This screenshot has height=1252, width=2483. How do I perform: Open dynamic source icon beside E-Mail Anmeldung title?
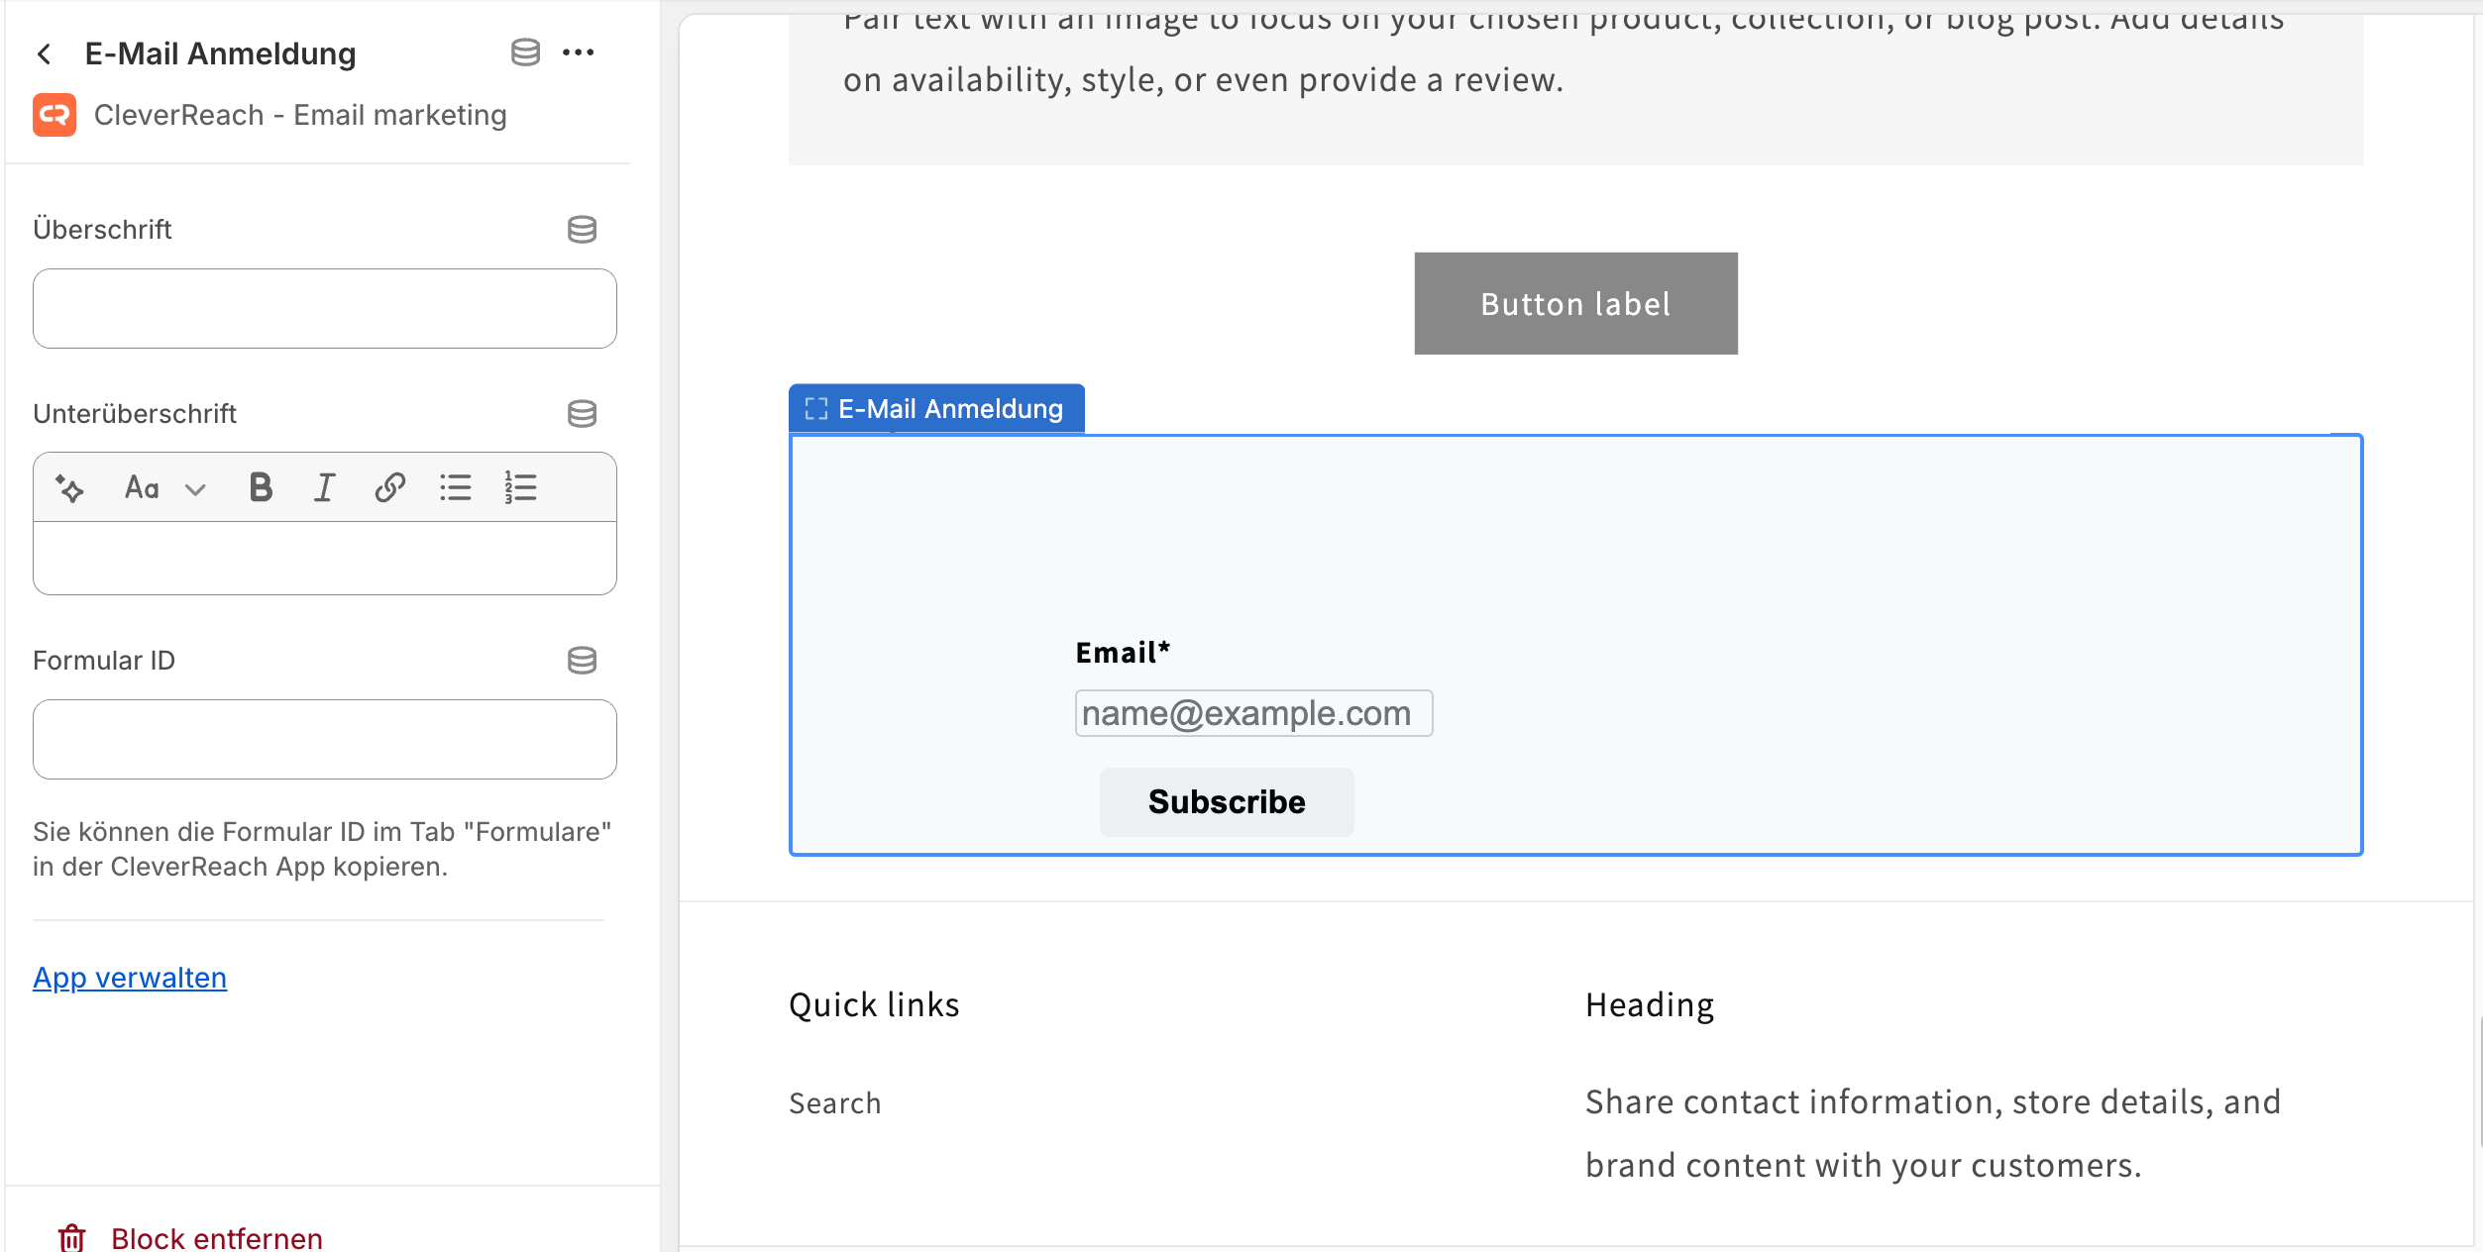tap(525, 52)
